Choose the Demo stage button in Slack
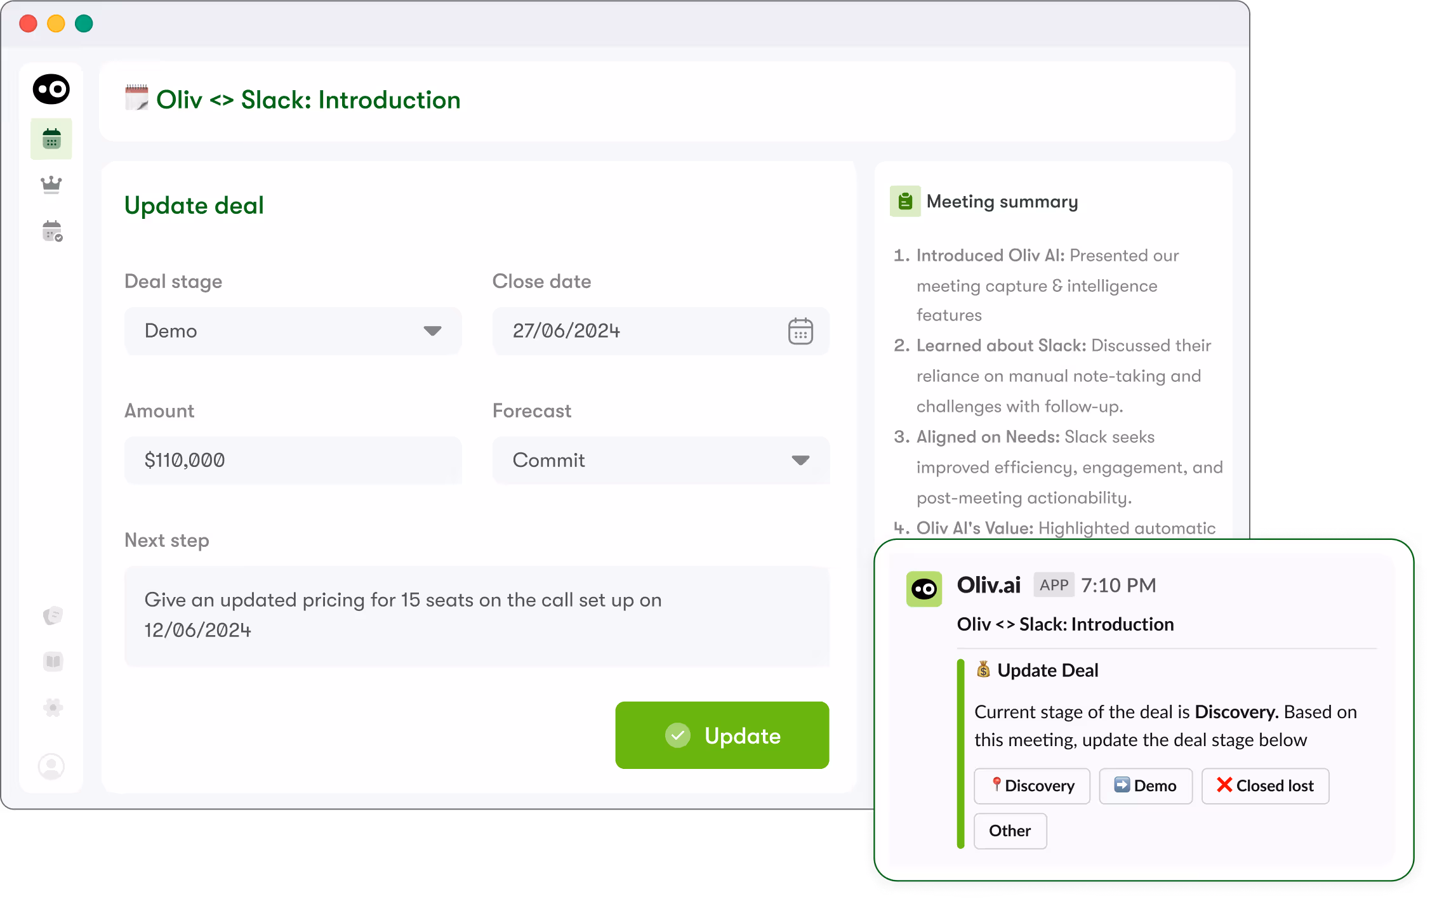The height and width of the screenshot is (899, 1430). pos(1145,786)
